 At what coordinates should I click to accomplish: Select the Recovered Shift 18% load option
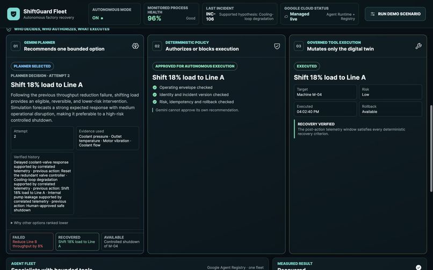click(77, 242)
